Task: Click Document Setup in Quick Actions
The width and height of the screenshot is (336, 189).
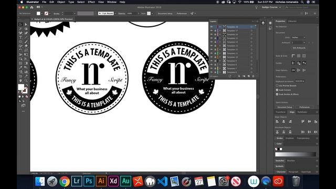Action: (x=285, y=107)
